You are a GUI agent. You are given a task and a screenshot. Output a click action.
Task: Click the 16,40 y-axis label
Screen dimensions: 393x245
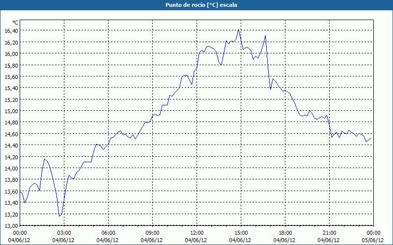click(11, 30)
